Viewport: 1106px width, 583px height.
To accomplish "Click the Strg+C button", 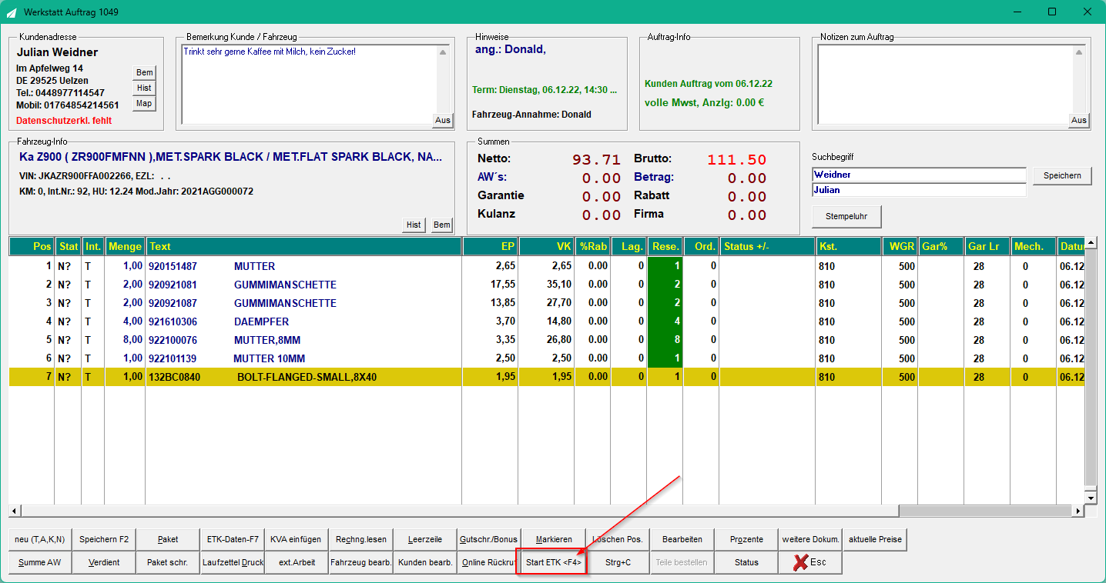I will (618, 562).
